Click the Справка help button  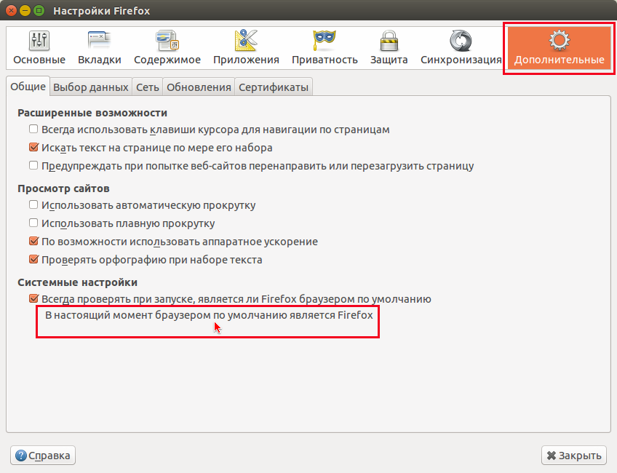(42, 455)
